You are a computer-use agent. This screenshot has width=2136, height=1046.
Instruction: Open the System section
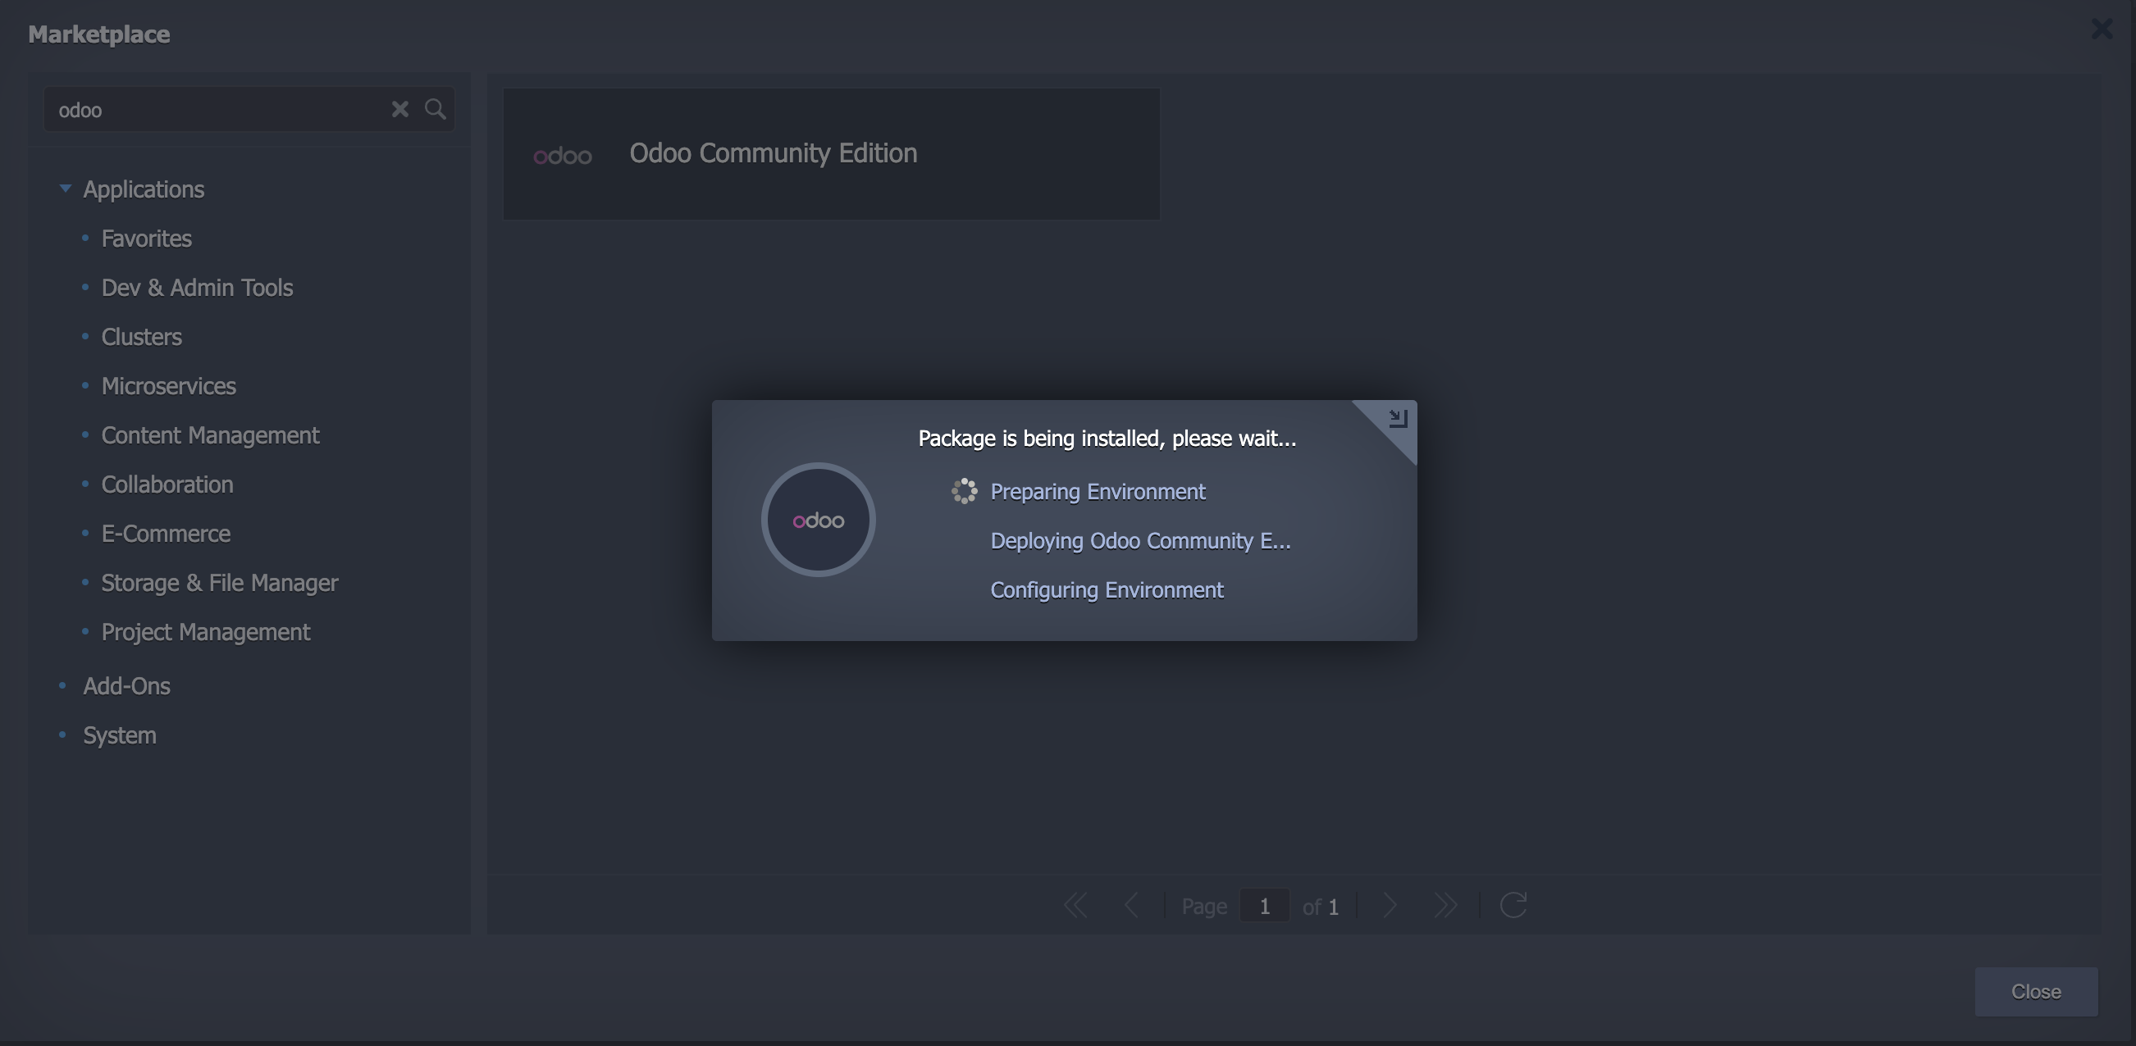[x=120, y=735]
